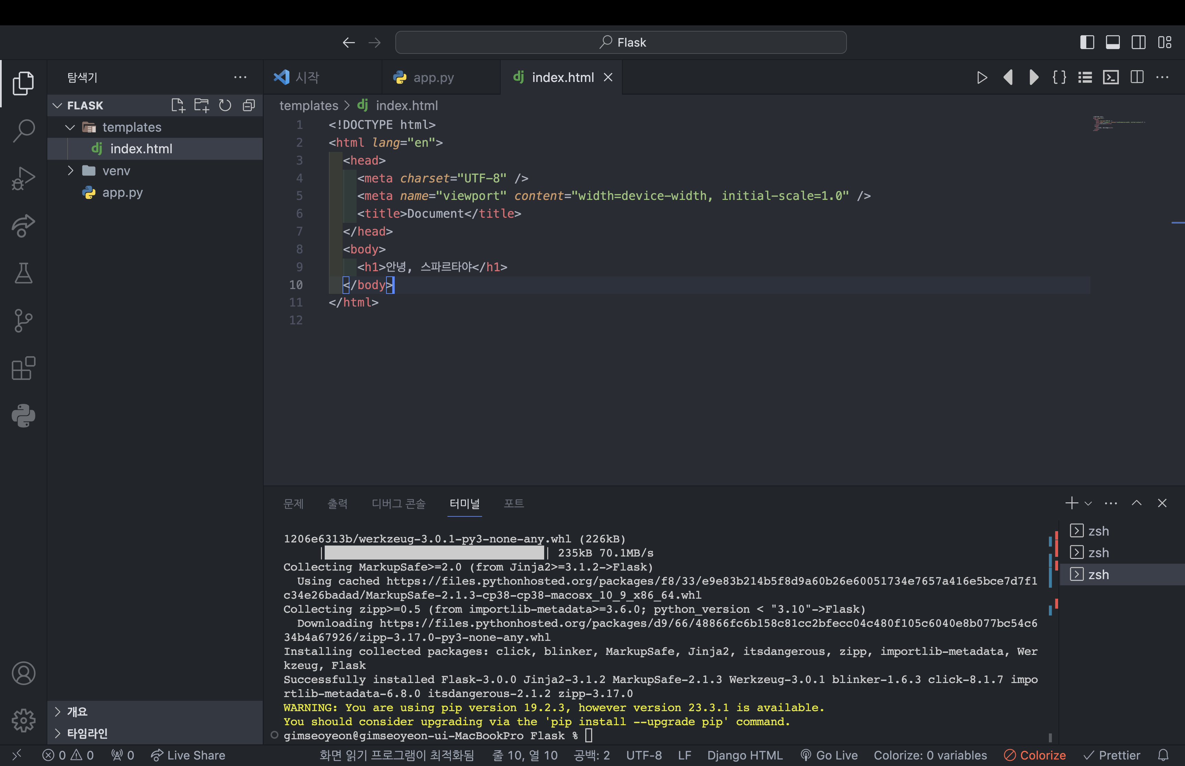The width and height of the screenshot is (1185, 766).
Task: Maximize the terminal panel size
Action: coord(1137,503)
